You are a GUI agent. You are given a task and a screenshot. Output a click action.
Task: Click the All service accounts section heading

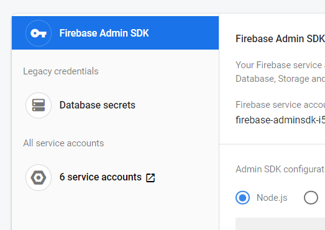coord(63,143)
